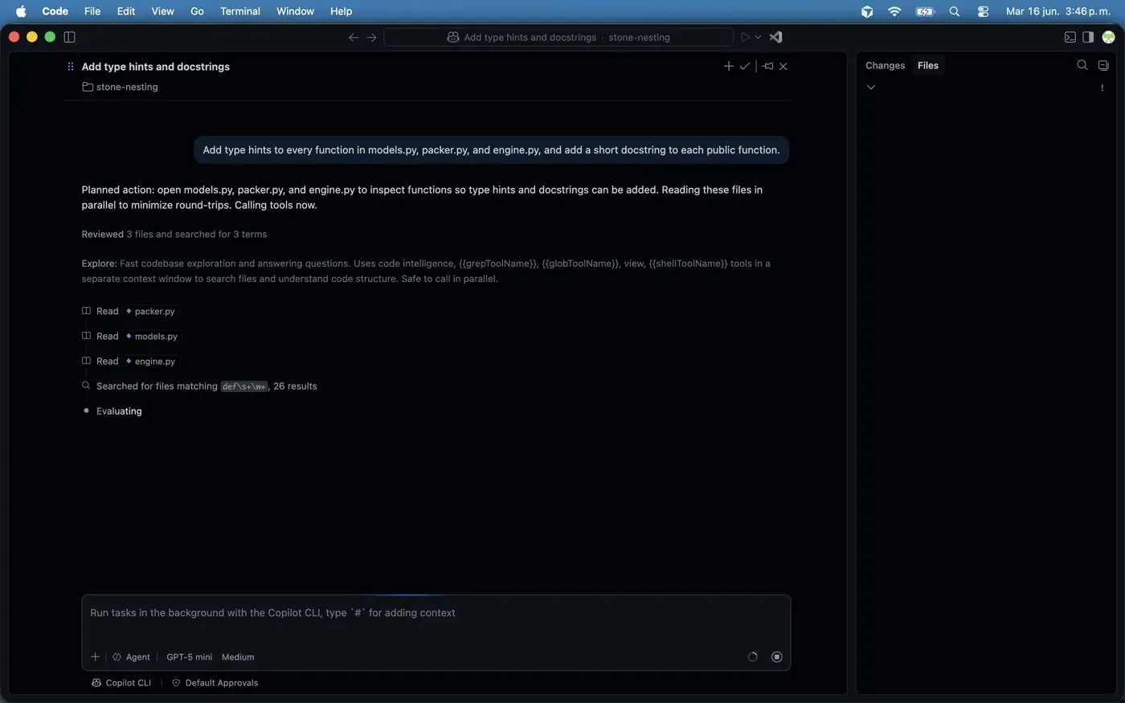Screen dimensions: 1125x703
Task: Go forward with the right arrow
Action: [371, 37]
